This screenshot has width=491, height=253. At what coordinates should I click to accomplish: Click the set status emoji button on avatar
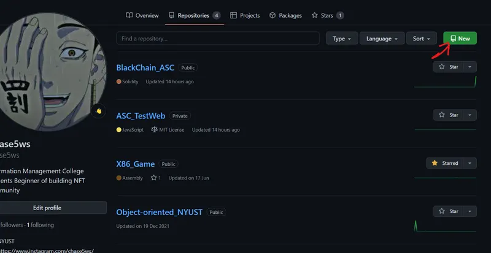[x=99, y=111]
